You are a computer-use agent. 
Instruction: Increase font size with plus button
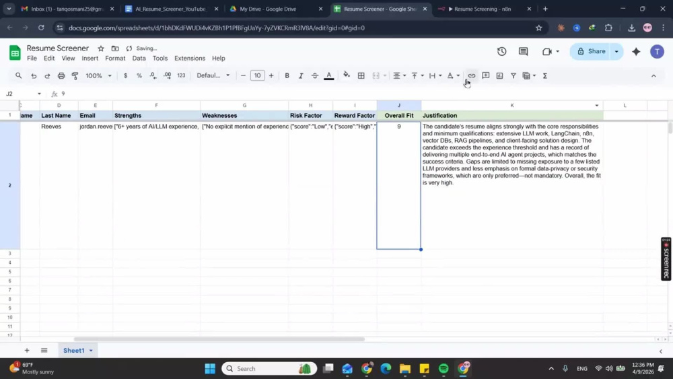coord(271,75)
